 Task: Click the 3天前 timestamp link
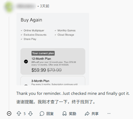[x=44, y=6]
